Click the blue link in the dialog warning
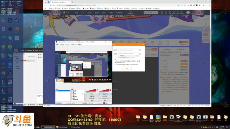The height and width of the screenshot is (129, 230). (133, 58)
